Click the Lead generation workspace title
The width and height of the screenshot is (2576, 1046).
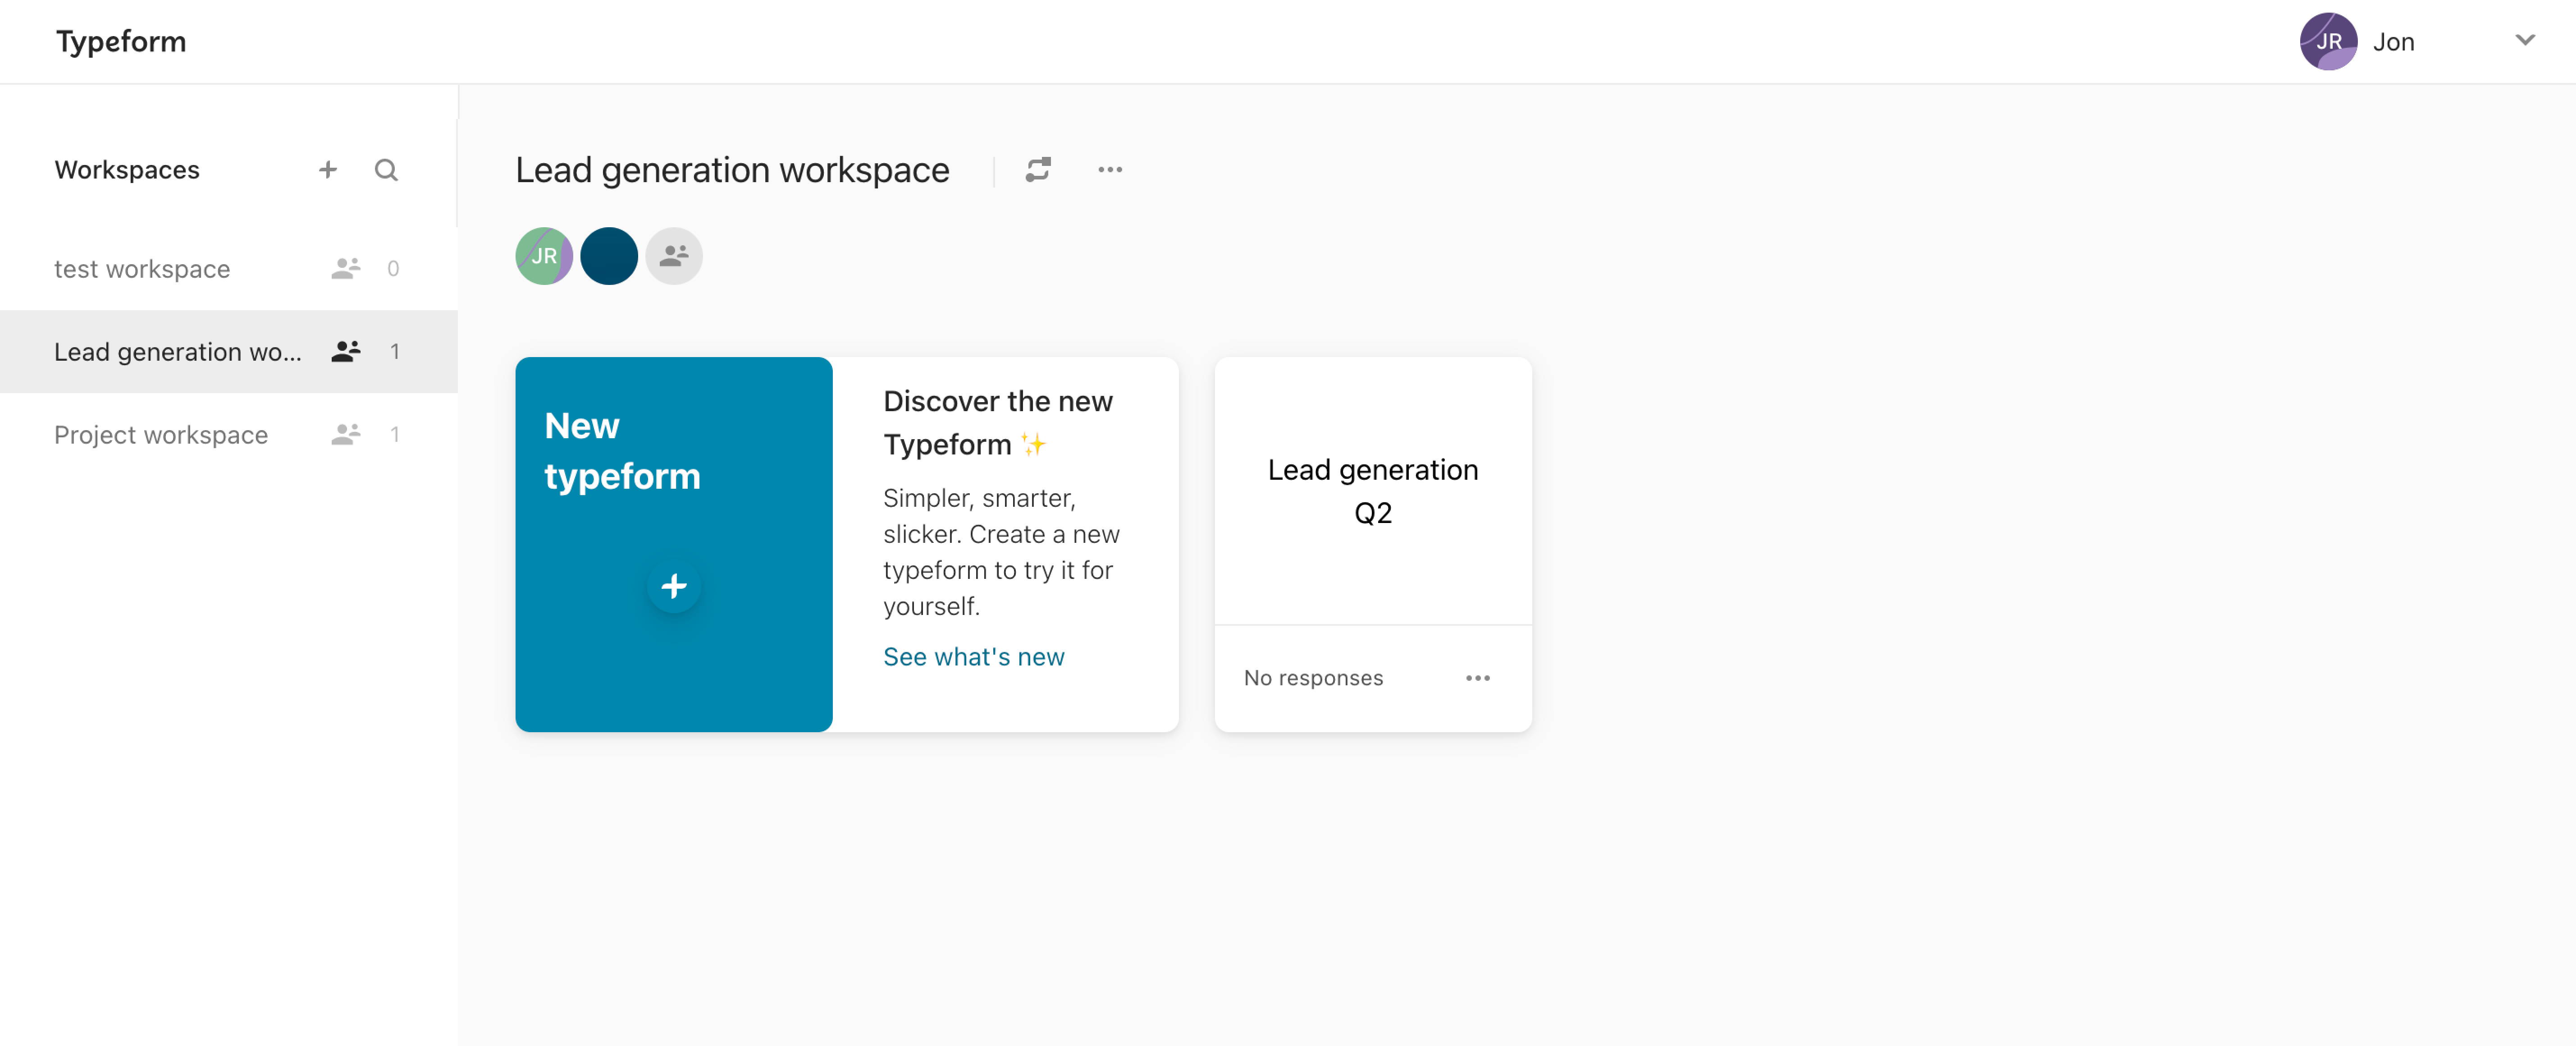point(732,170)
